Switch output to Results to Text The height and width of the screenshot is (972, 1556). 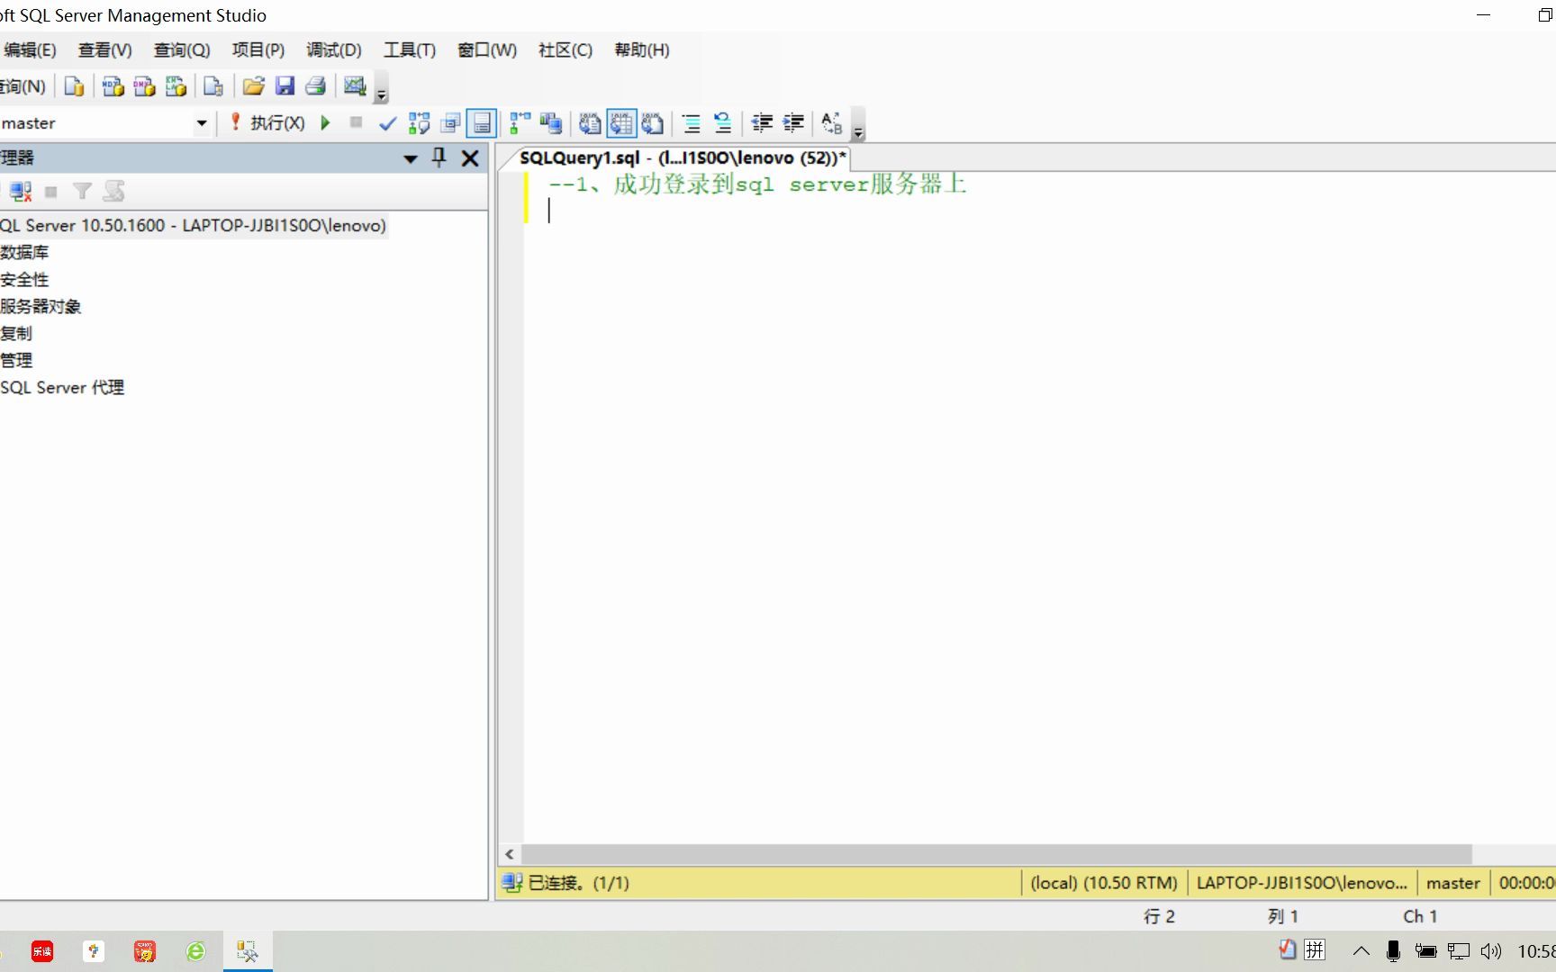click(x=590, y=123)
